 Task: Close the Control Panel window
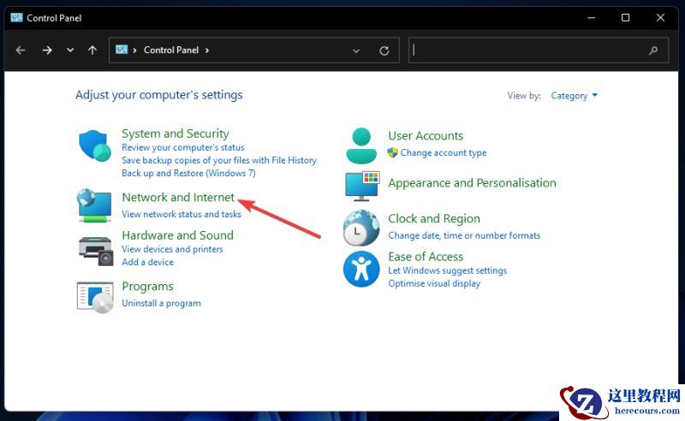pyautogui.click(x=660, y=18)
